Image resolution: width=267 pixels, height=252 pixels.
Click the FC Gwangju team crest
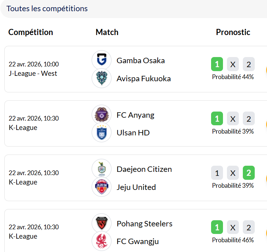point(101,241)
